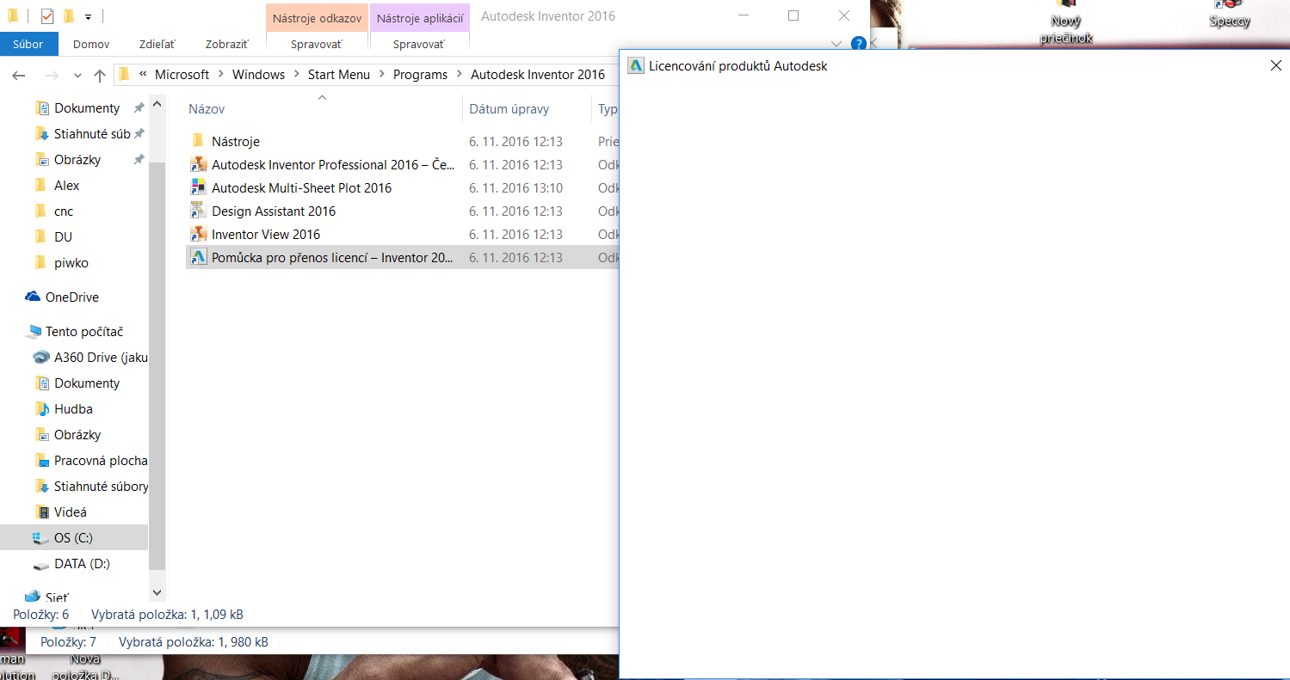Open recent locations dropdown arrow

point(77,76)
